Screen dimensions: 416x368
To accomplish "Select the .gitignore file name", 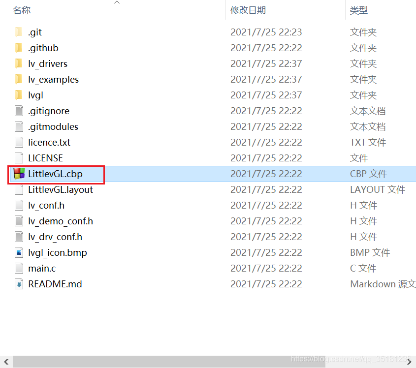I will click(x=49, y=111).
